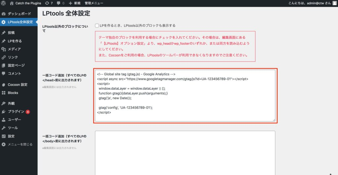Image resolution: width=338 pixels, height=175 pixels.
Task: Click the Cocoon 設定 circle icon
Action: click(x=3, y=85)
